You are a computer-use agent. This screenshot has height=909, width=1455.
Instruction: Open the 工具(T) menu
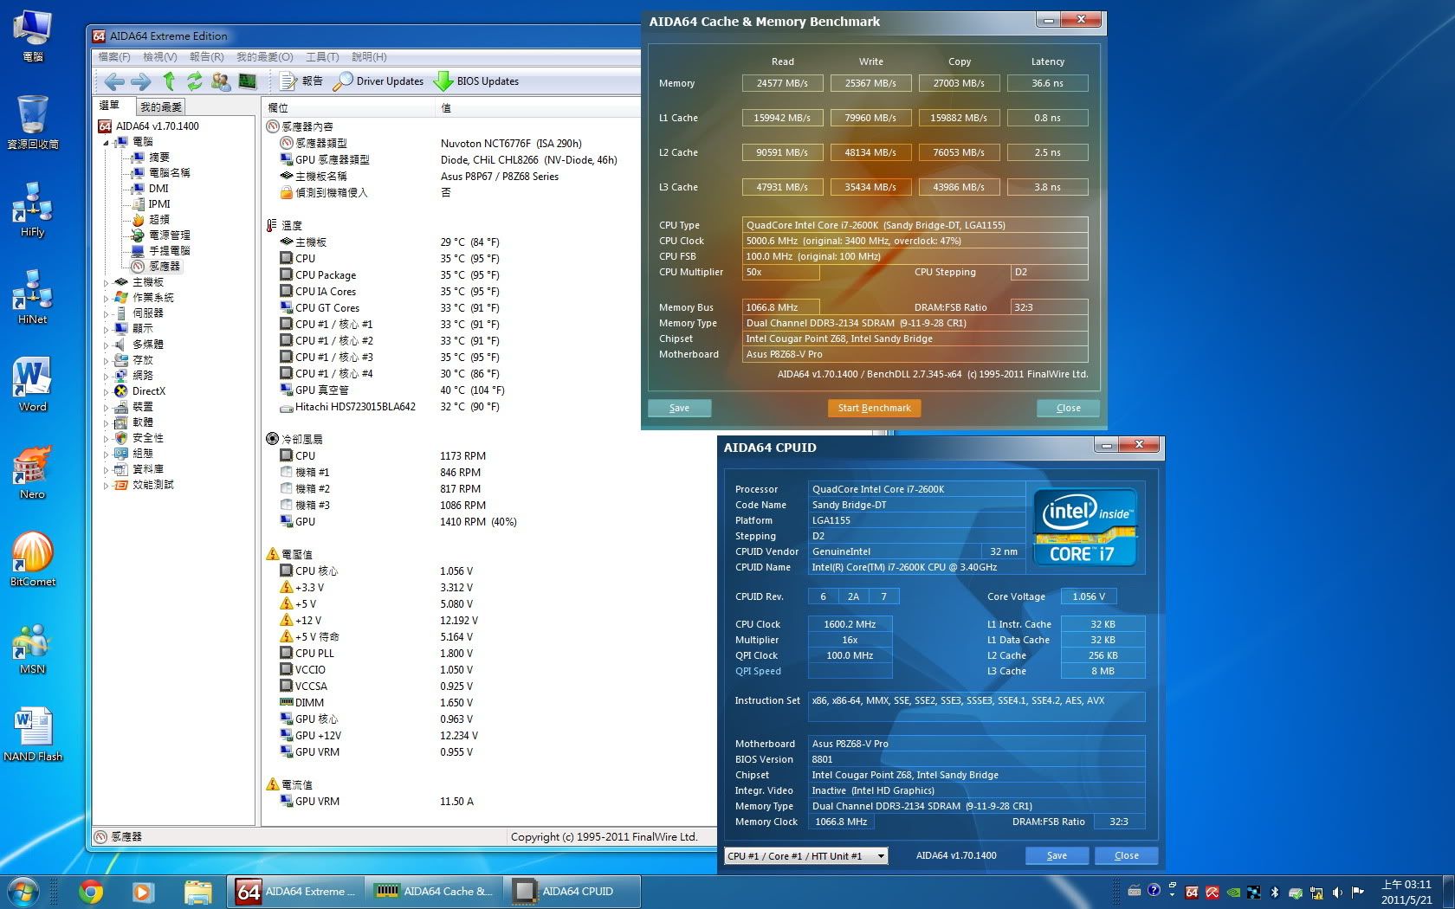[322, 57]
